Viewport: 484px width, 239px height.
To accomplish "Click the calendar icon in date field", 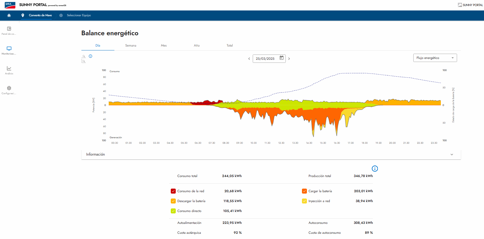I will point(282,58).
